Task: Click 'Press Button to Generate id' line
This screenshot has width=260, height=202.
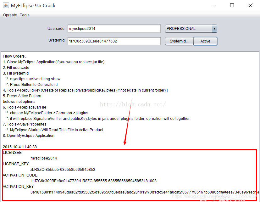Action: tap(32, 85)
